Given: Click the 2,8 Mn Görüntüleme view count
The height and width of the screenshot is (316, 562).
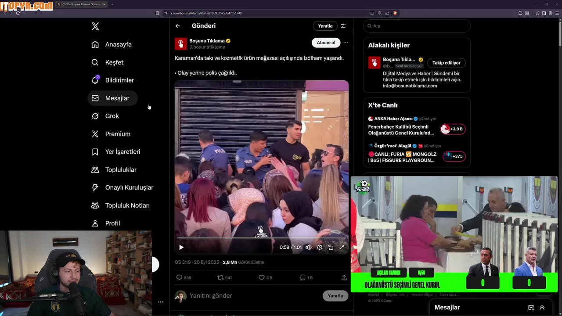Looking at the screenshot, I should click(243, 262).
